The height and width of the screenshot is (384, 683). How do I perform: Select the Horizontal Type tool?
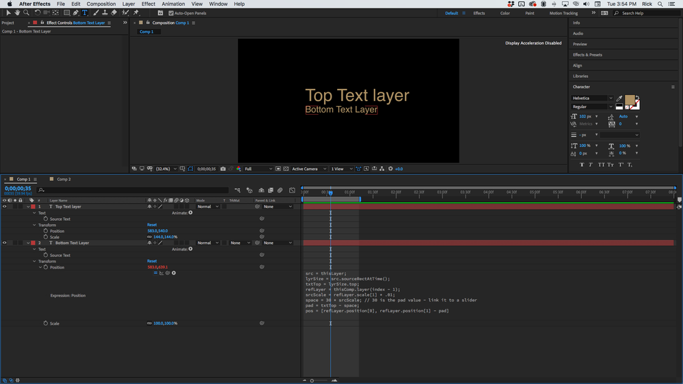pos(85,12)
